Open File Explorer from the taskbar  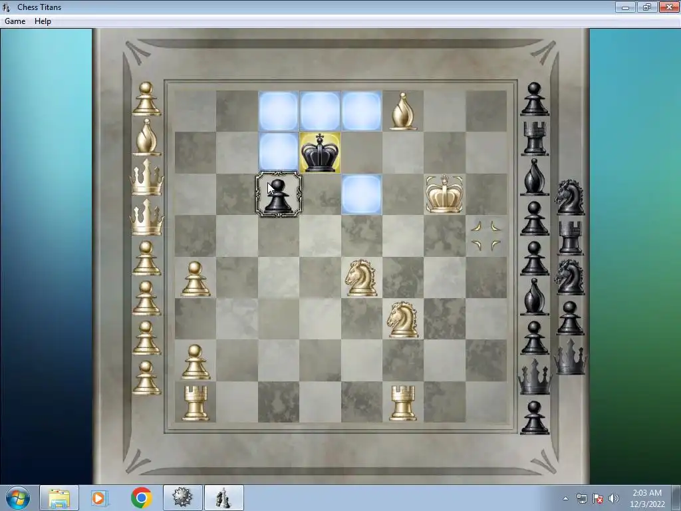click(59, 498)
